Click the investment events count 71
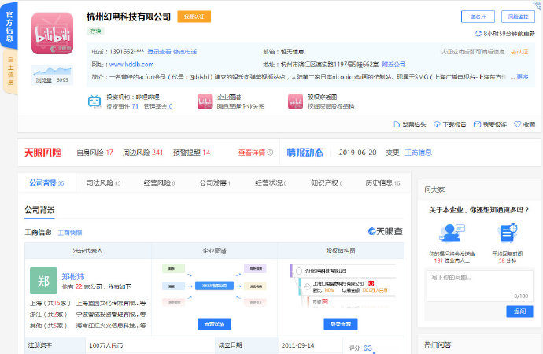543x354 pixels. pyautogui.click(x=135, y=106)
